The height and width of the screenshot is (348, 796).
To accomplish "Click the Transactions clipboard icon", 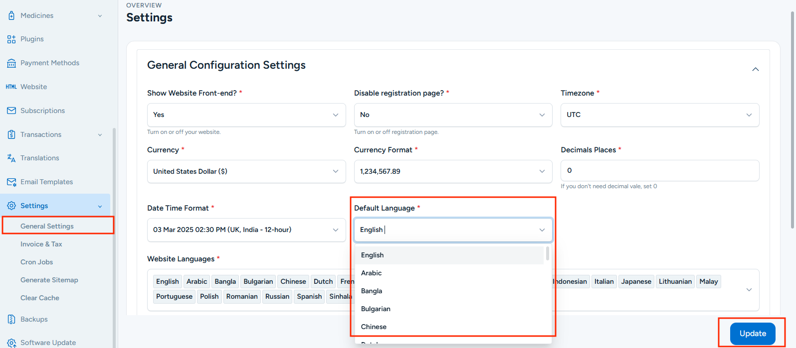I will (11, 134).
